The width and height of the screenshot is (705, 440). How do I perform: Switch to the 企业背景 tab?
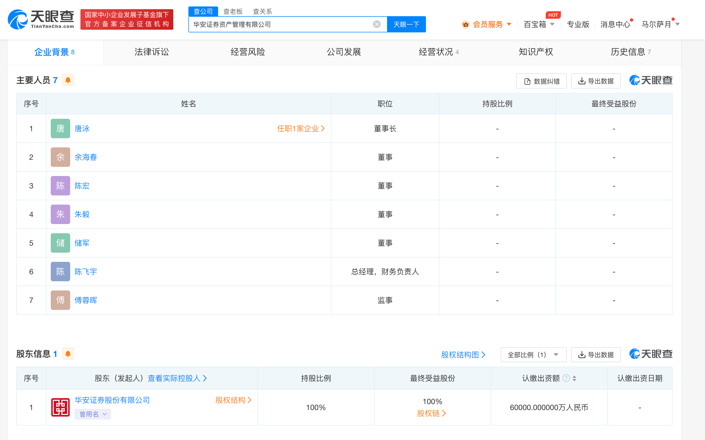pos(55,52)
